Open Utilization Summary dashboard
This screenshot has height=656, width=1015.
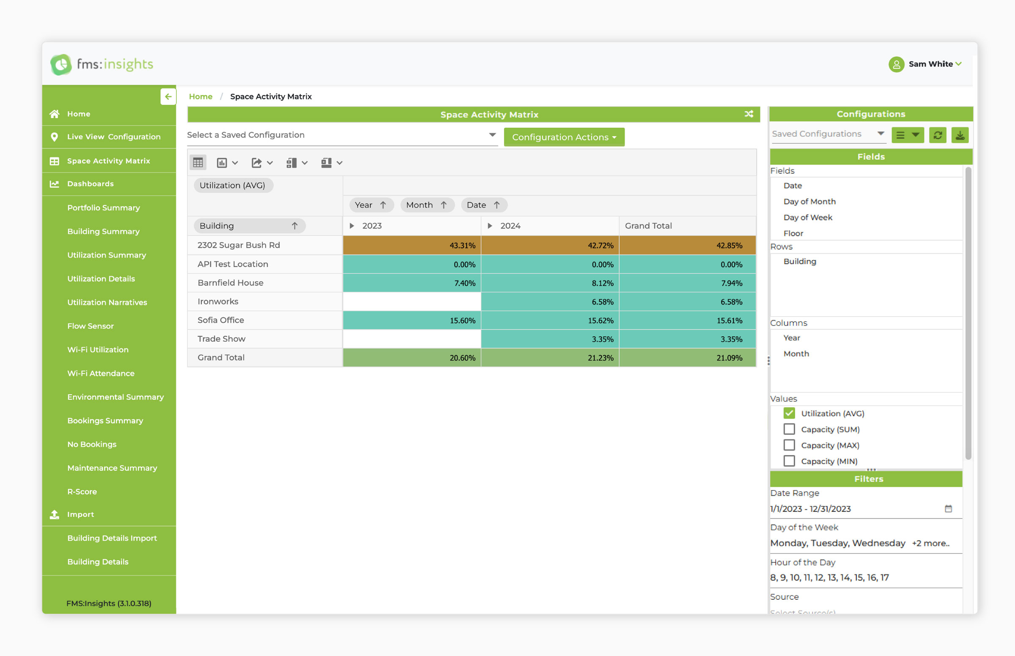tap(107, 255)
